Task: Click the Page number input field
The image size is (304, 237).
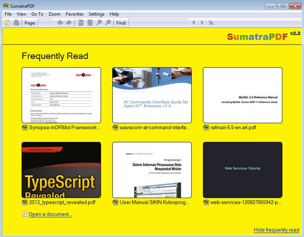Action: pos(45,23)
